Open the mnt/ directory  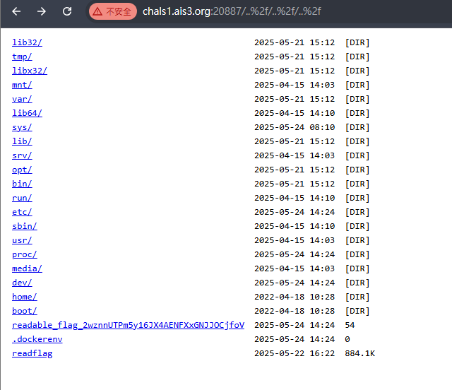tap(22, 85)
